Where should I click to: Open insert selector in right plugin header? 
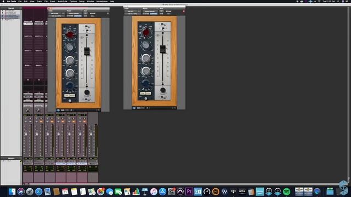(132, 14)
